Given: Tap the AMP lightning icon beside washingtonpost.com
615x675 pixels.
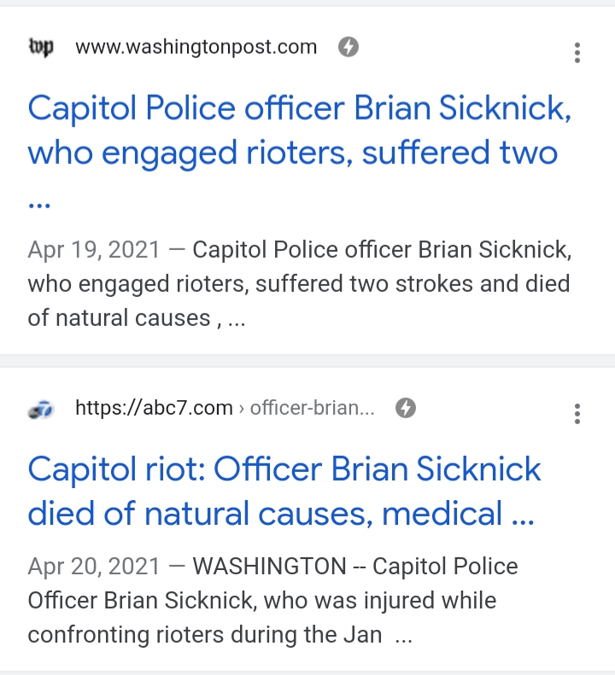Looking at the screenshot, I should pyautogui.click(x=348, y=47).
